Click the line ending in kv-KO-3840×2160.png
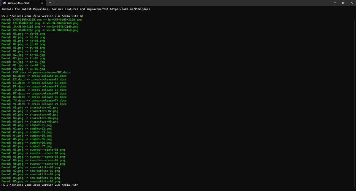356x191 pixels. pyautogui.click(x=40, y=30)
